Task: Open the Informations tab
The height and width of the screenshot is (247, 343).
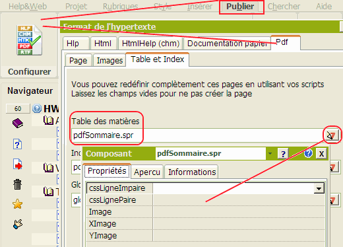Action: [192, 172]
